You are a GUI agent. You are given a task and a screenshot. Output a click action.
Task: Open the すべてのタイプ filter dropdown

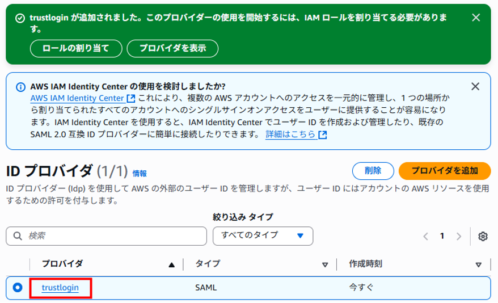pos(263,235)
